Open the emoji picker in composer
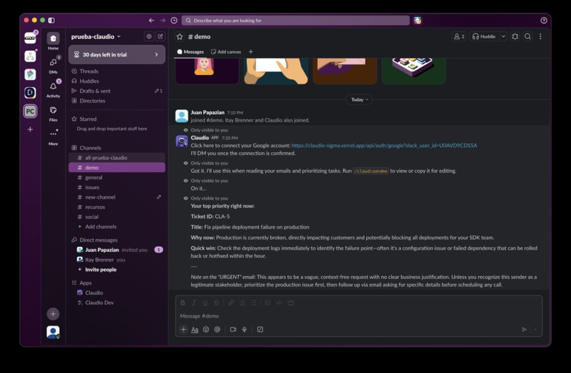This screenshot has width=571, height=373. [206, 329]
